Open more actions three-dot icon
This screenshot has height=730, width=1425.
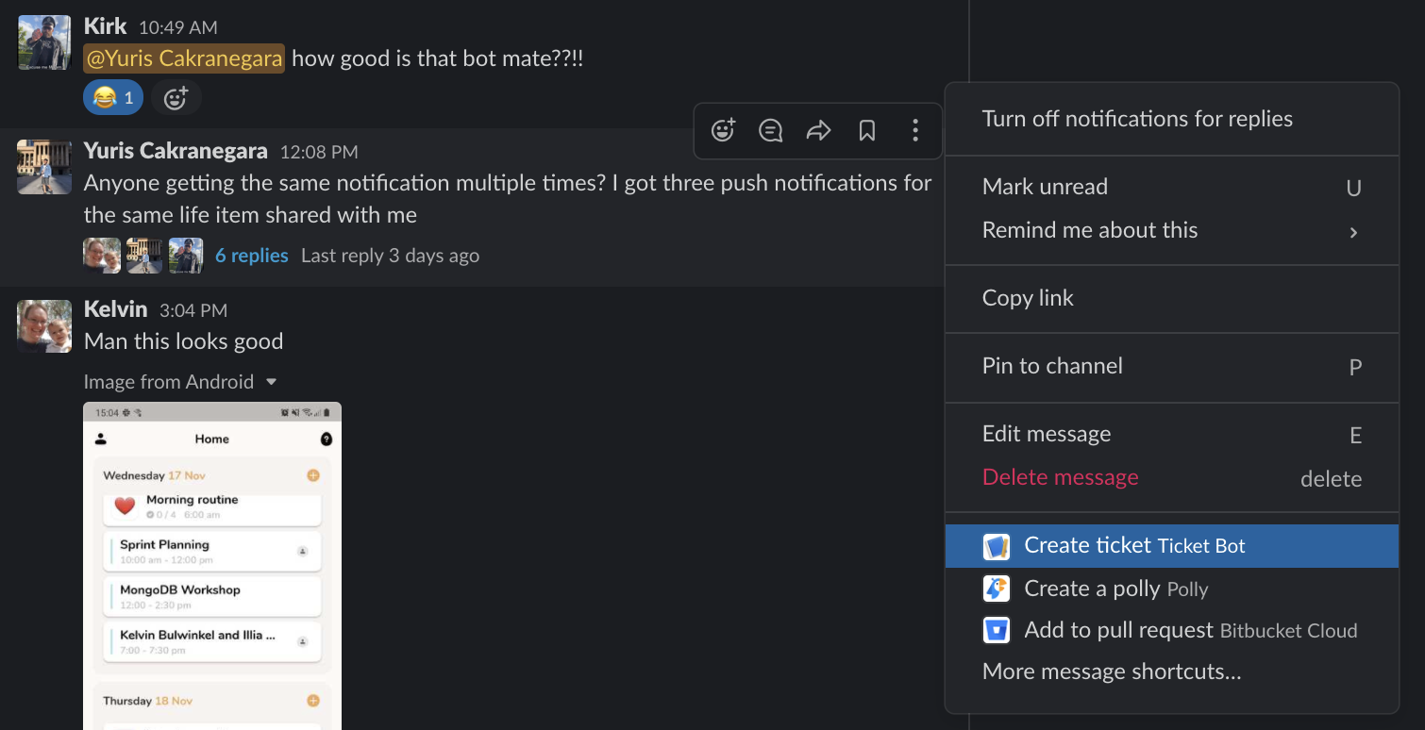tap(914, 130)
